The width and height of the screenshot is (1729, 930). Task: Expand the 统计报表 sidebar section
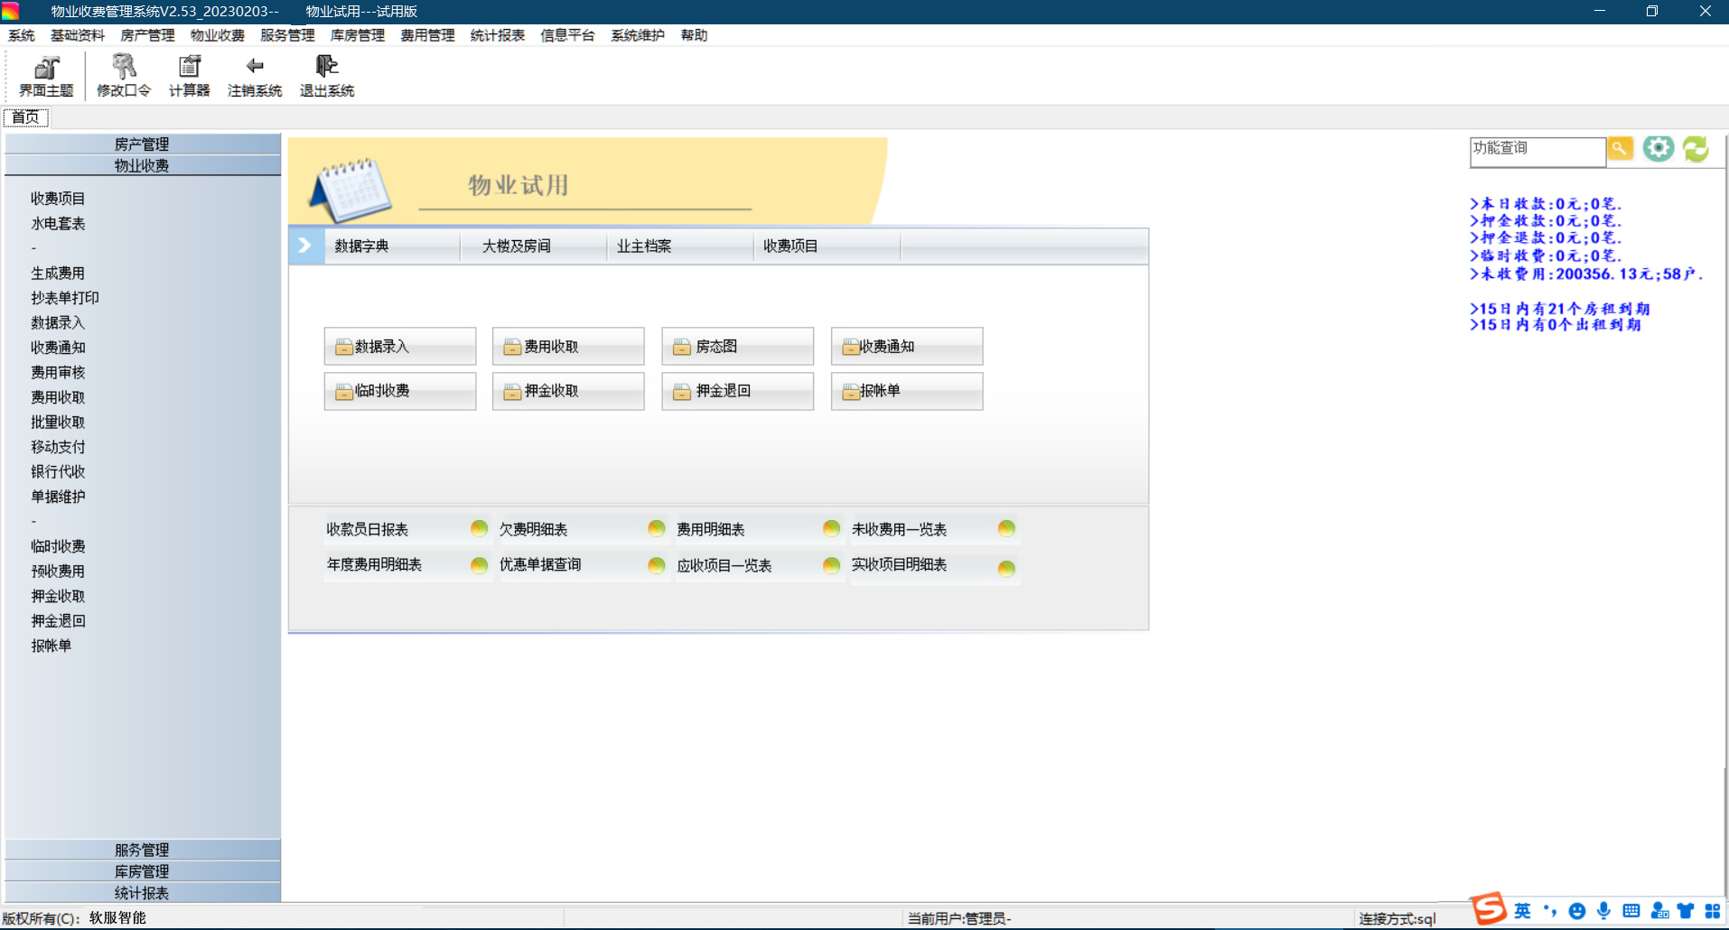point(142,893)
